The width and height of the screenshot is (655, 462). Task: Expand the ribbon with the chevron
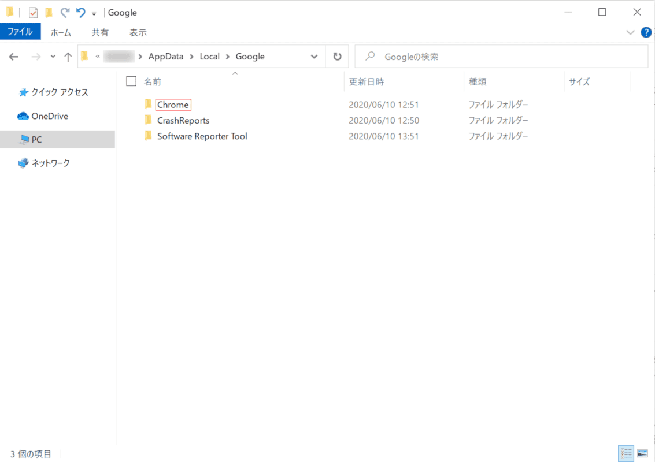click(x=630, y=32)
